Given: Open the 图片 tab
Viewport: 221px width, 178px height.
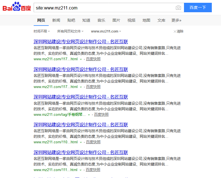Looking at the screenshot, I should pos(116,20).
